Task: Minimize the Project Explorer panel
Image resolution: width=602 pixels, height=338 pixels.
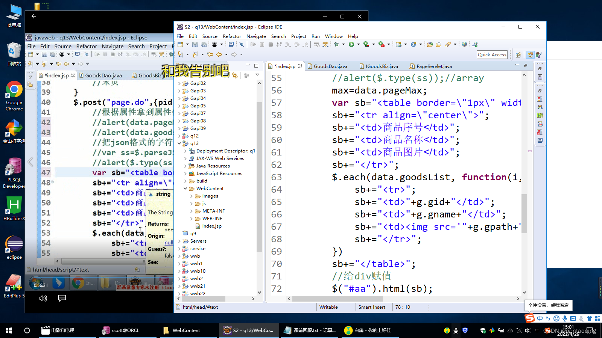Action: 248,65
